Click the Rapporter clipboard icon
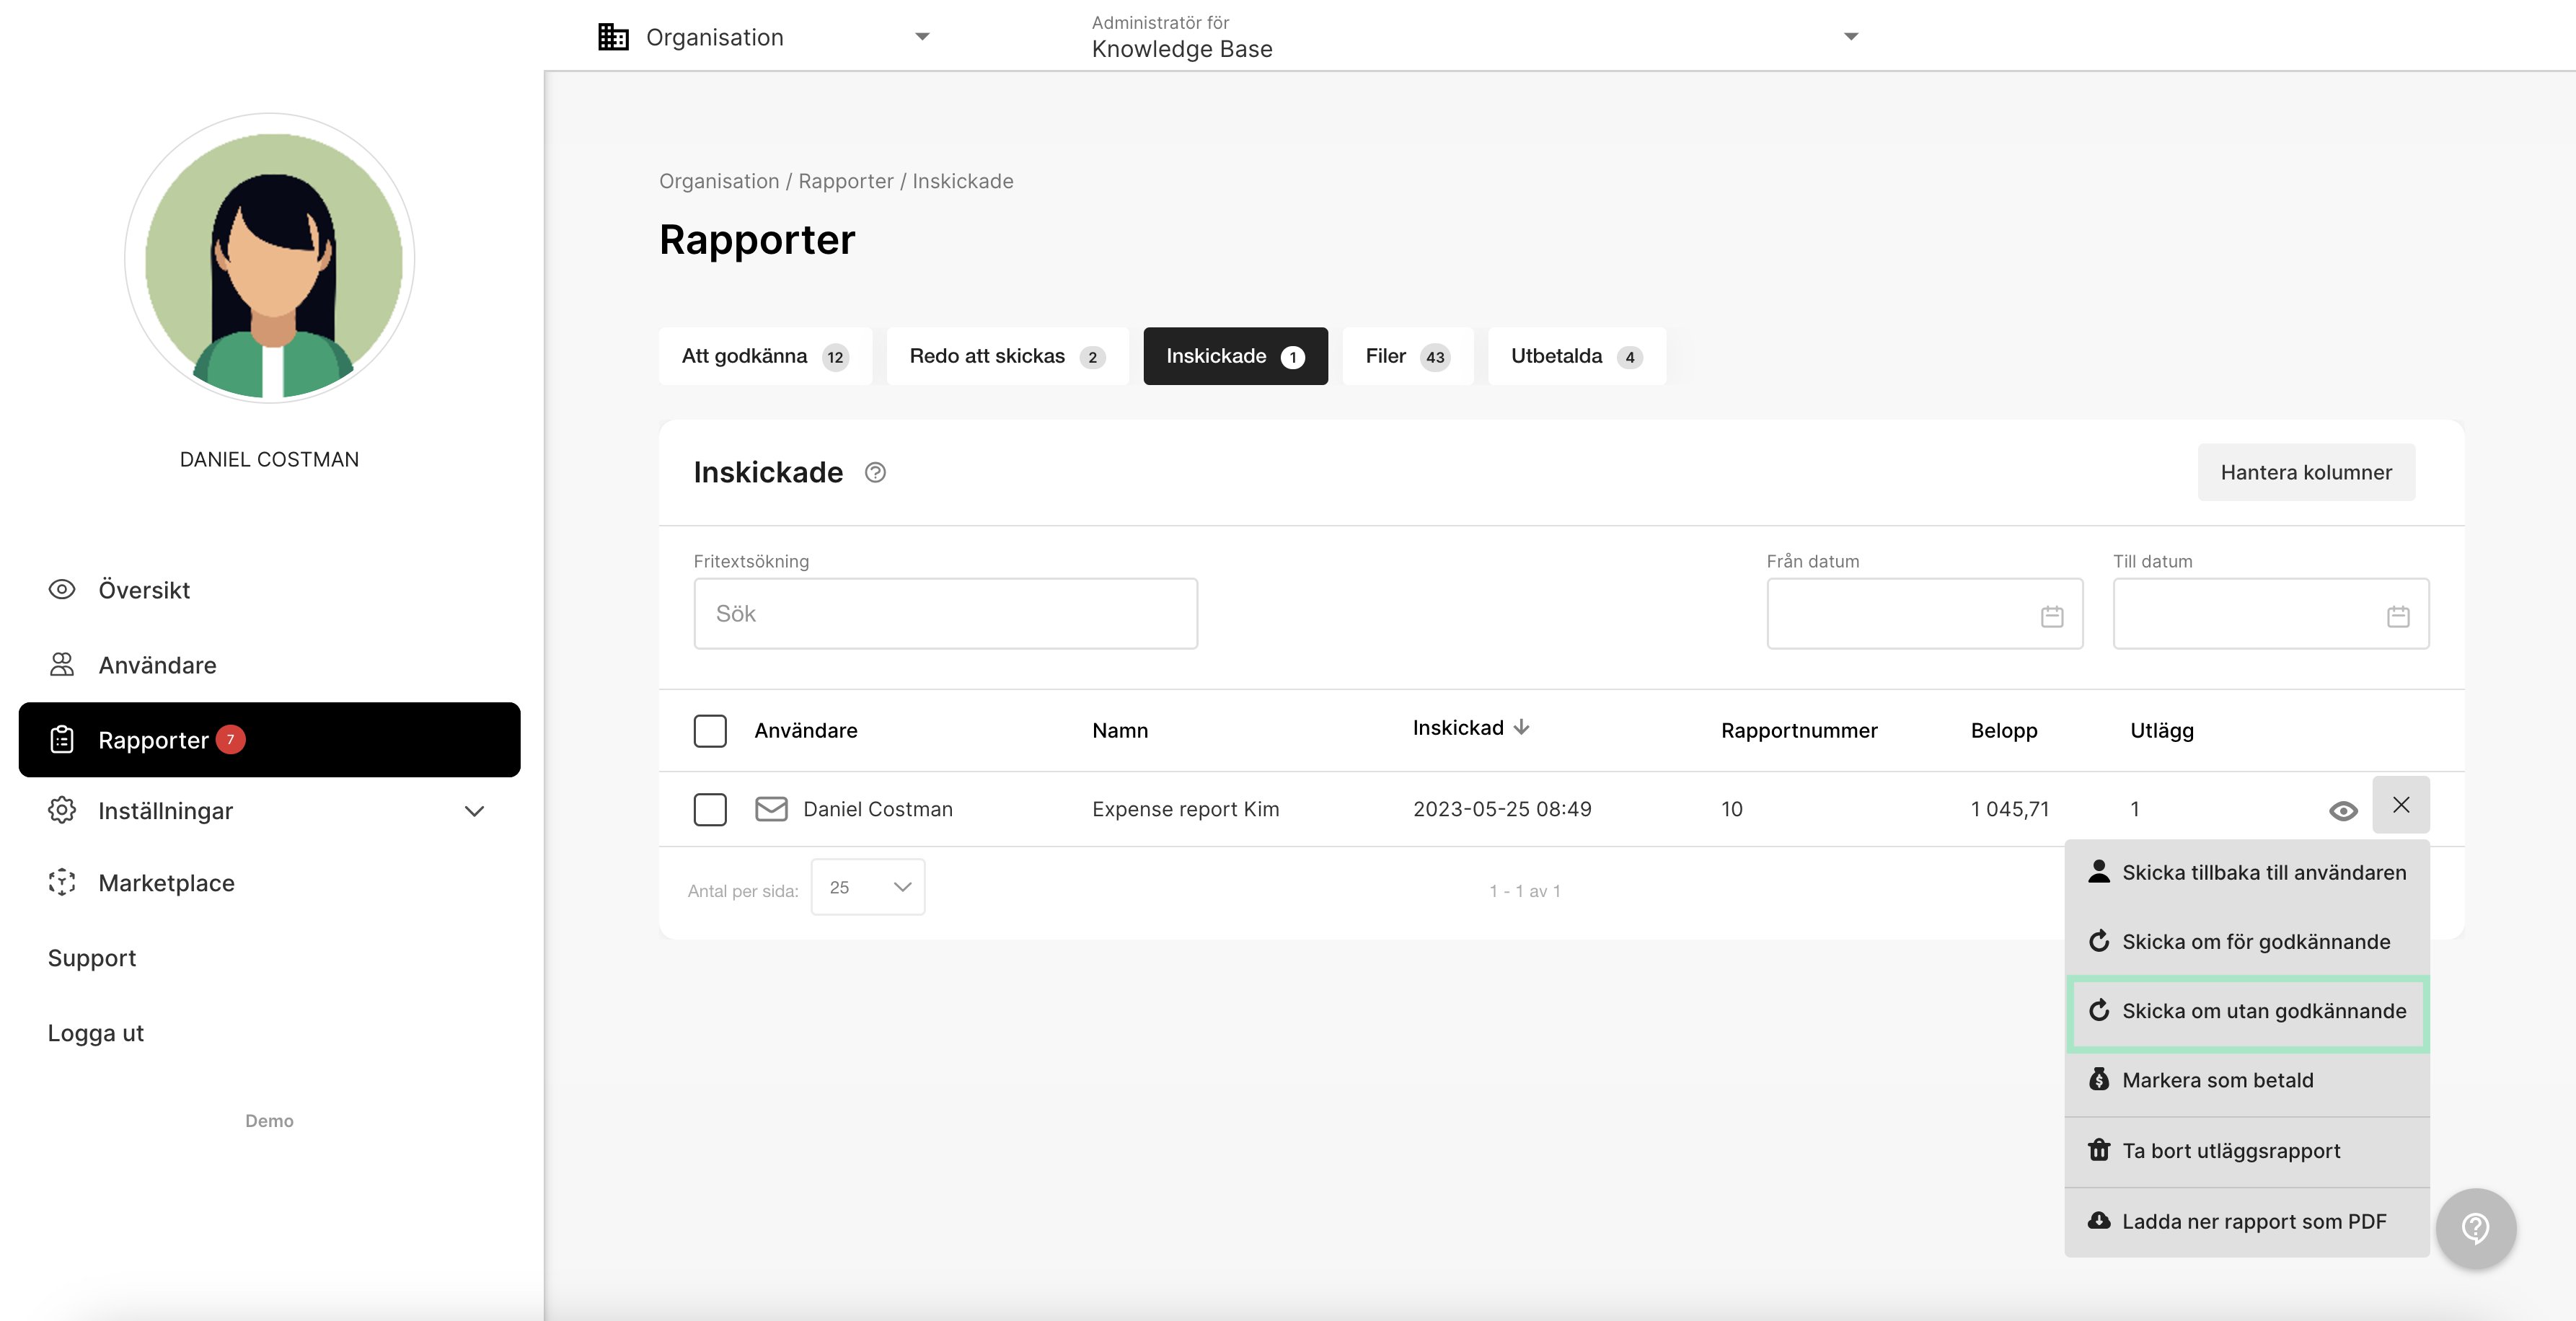Image resolution: width=2576 pixels, height=1321 pixels. coord(62,739)
